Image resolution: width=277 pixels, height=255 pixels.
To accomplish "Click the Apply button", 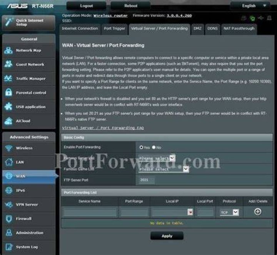I will (x=167, y=236).
